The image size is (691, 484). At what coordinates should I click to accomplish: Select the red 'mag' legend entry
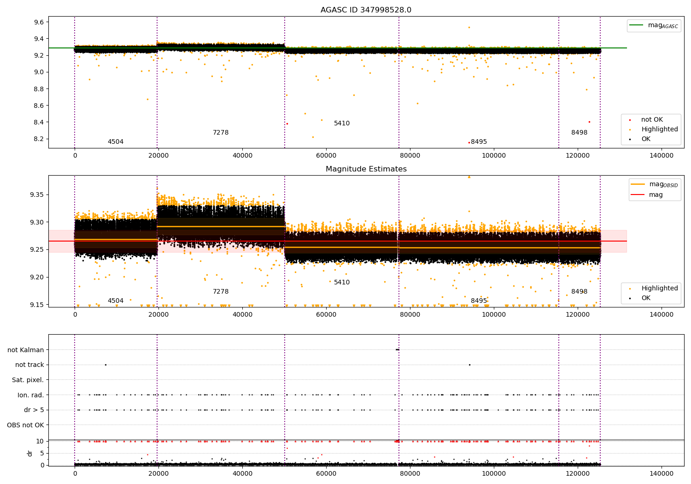[x=647, y=195]
